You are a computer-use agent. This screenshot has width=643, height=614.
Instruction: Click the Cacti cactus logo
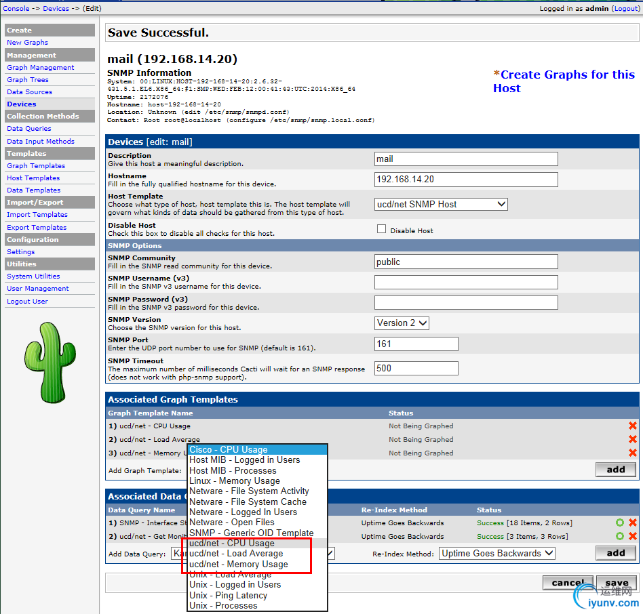coord(50,363)
